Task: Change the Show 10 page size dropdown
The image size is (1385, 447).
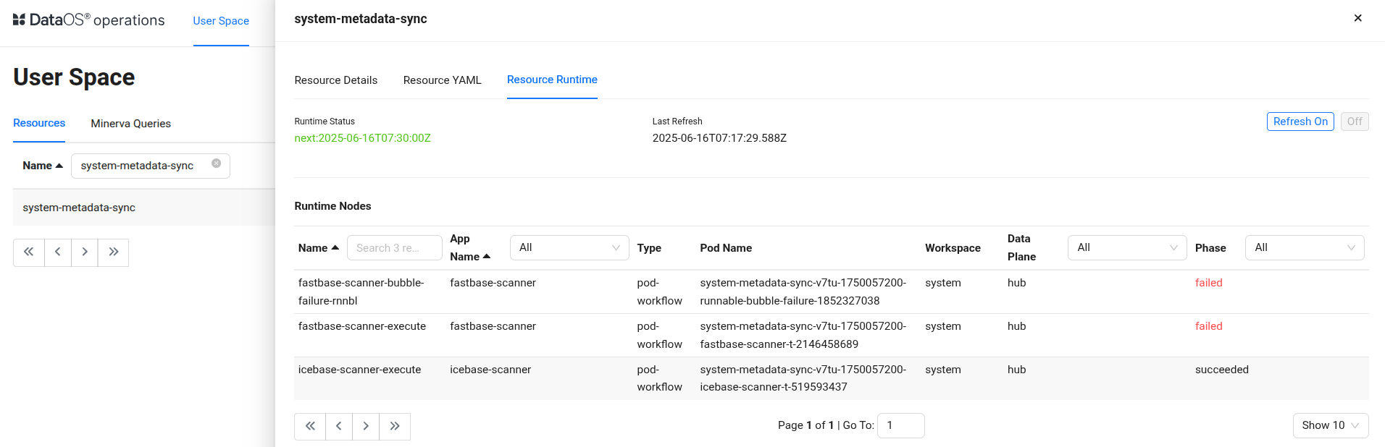Action: [1330, 425]
